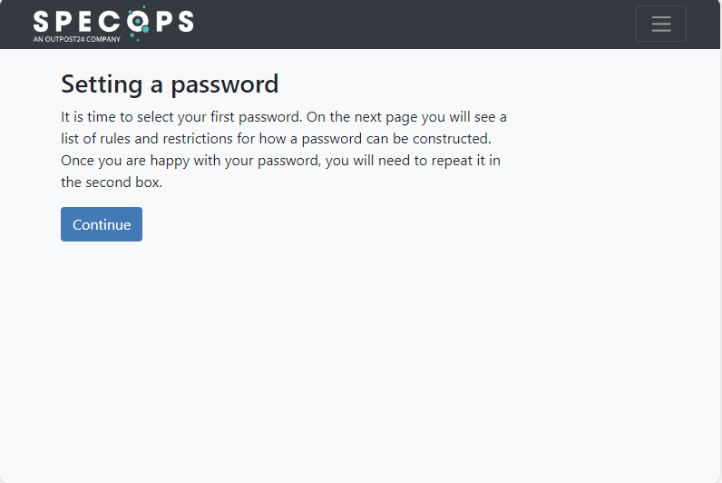
Task: Click the words "the second box"
Action: 110,182
